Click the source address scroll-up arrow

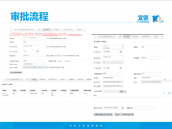click(x=123, y=46)
